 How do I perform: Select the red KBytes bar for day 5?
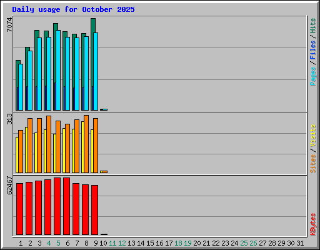coord(57,206)
